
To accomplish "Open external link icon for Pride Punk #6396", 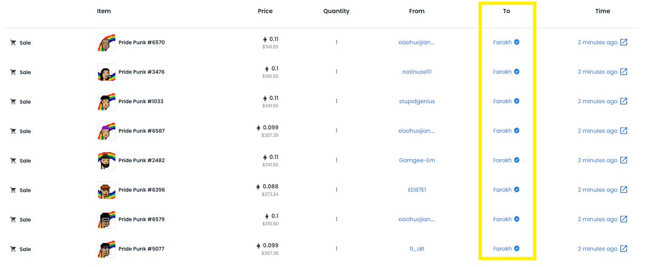I will click(x=624, y=190).
